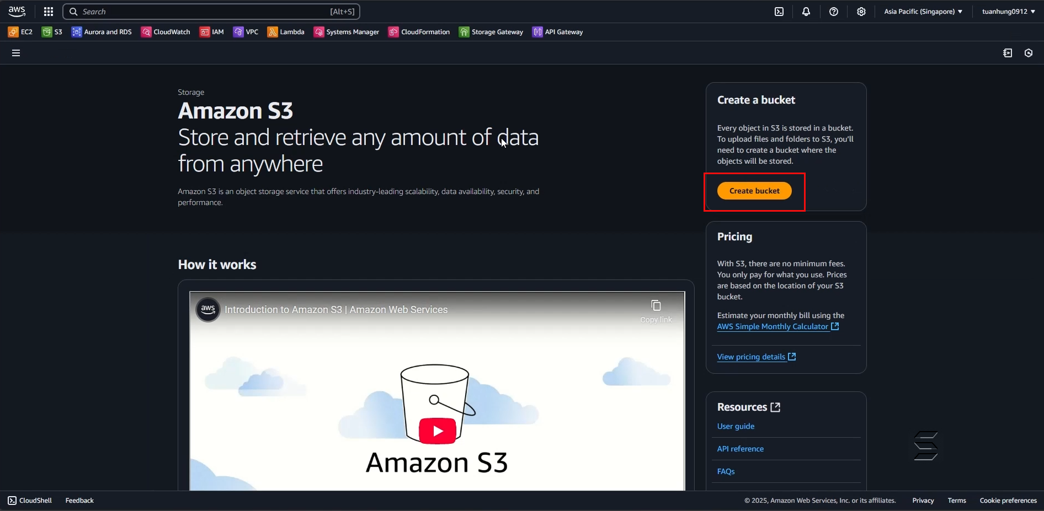Open the FAQs link
This screenshot has width=1044, height=511.
[726, 471]
